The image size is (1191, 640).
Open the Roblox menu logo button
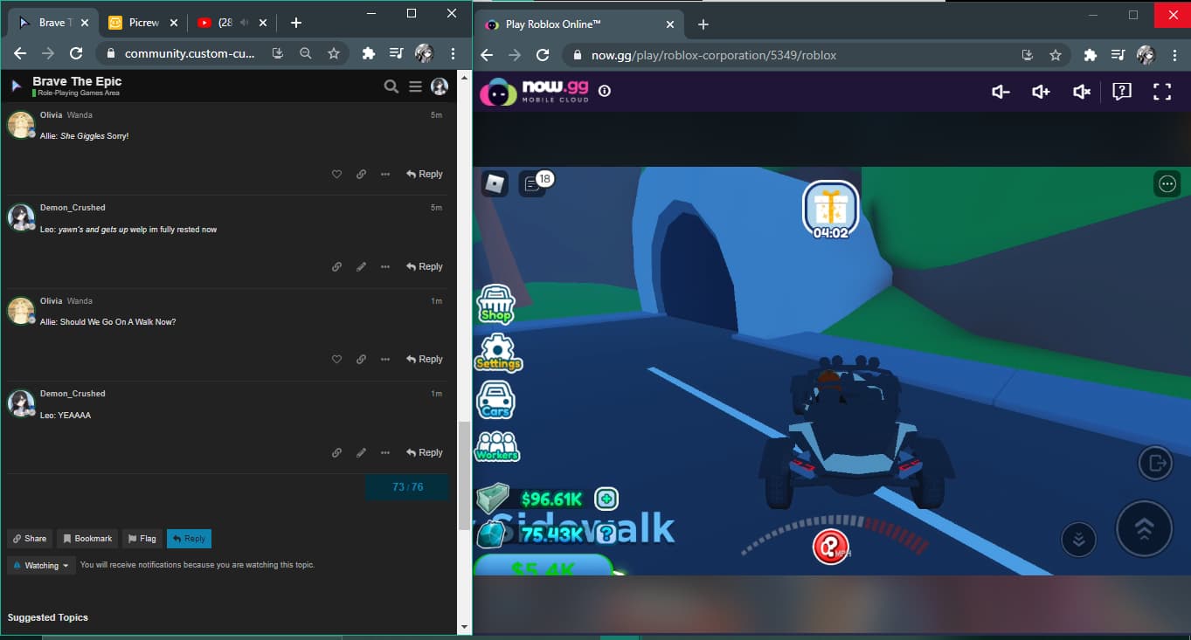(495, 183)
